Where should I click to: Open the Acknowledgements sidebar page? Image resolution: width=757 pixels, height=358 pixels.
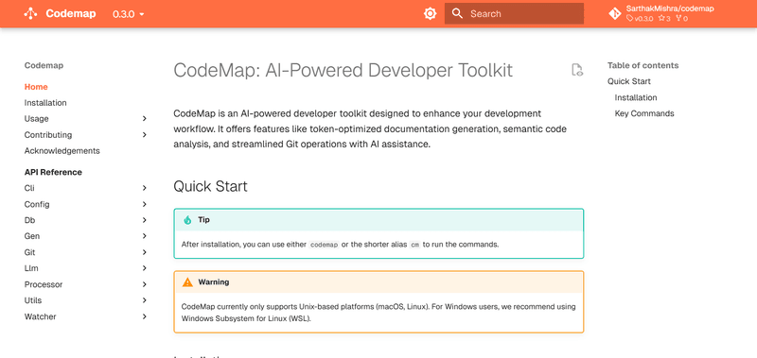62,151
